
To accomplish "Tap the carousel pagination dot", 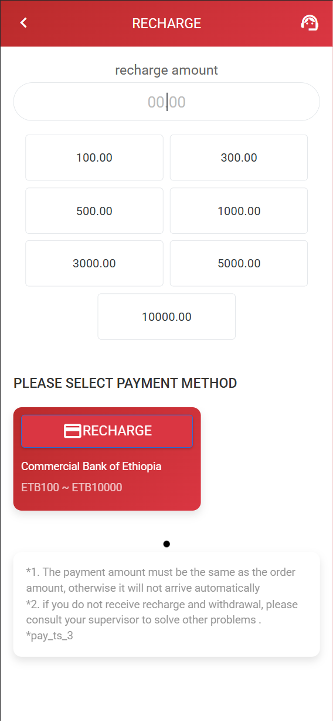I will click(167, 544).
